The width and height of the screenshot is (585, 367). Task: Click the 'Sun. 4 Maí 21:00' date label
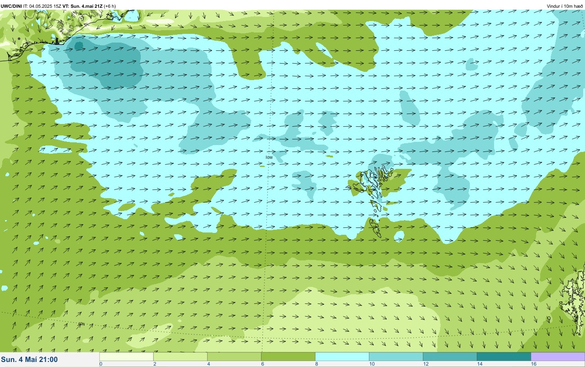point(30,359)
